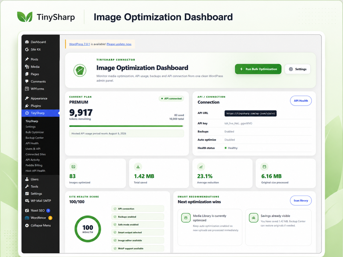Open the Settings item under TinySharp submenu
Image resolution: width=343 pixels, height=257 pixels.
[31, 127]
